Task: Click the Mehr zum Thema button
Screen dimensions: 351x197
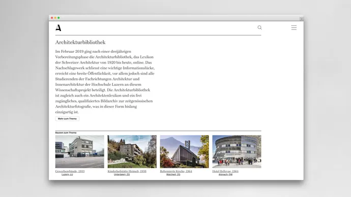Action: coord(67,119)
